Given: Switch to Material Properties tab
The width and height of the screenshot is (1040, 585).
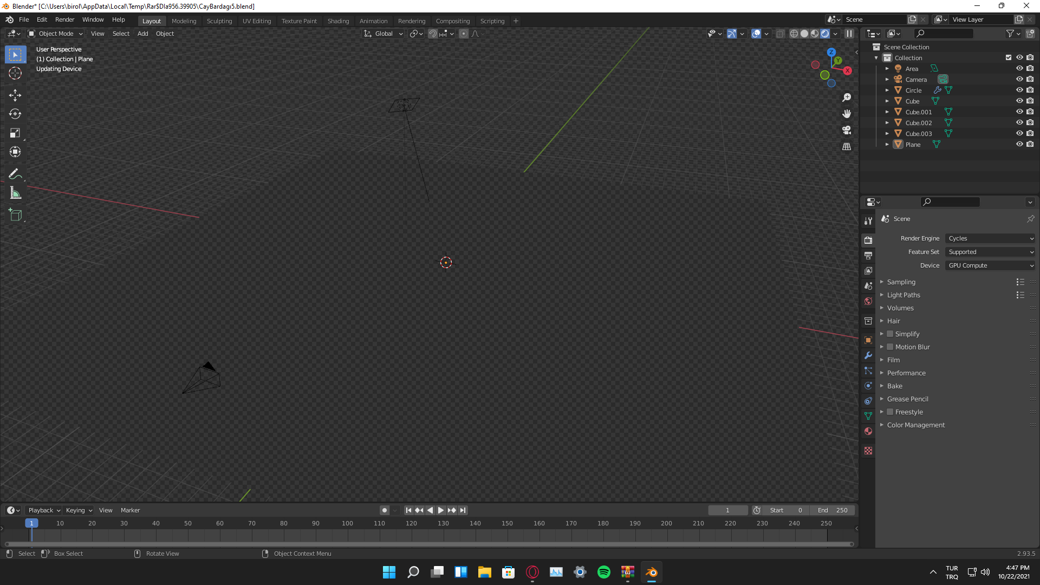Looking at the screenshot, I should (868, 431).
